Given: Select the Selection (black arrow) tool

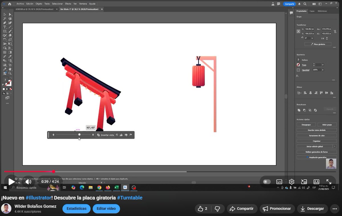Looking at the screenshot, I should pyautogui.click(x=5, y=14).
